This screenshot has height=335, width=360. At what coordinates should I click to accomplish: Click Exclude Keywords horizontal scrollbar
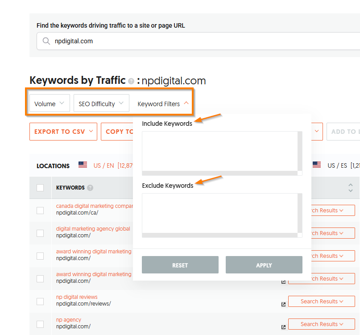220,235
